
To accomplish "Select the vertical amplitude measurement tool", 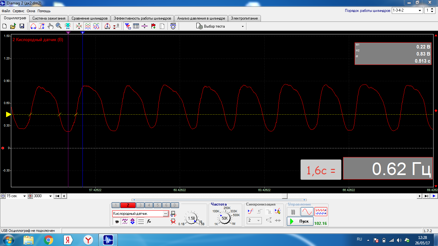I will (x=42, y=26).
